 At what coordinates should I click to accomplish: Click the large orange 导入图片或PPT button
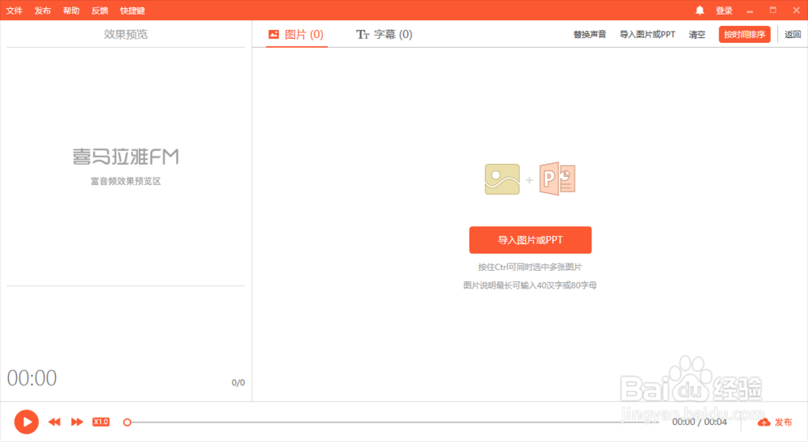(x=530, y=240)
